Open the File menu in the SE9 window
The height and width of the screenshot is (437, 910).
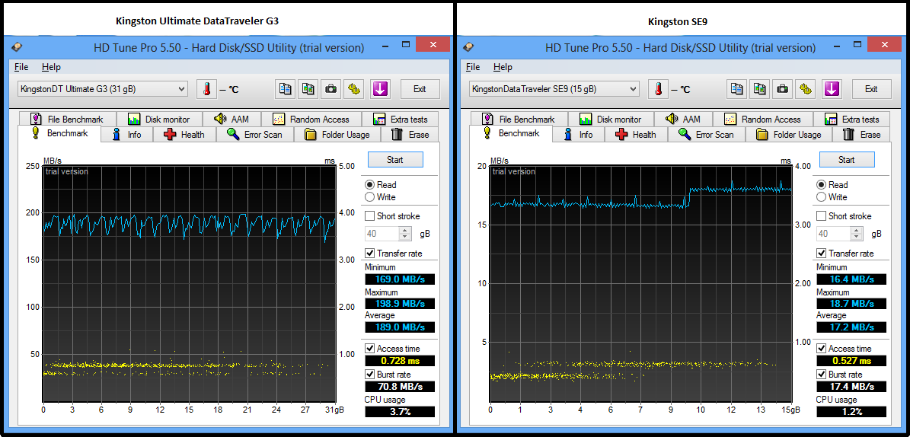(473, 67)
